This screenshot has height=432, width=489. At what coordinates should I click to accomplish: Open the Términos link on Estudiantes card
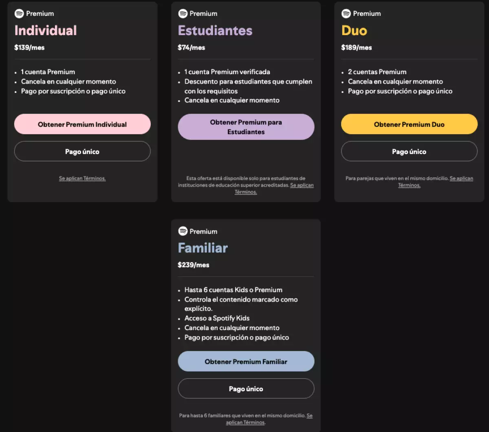tap(246, 192)
